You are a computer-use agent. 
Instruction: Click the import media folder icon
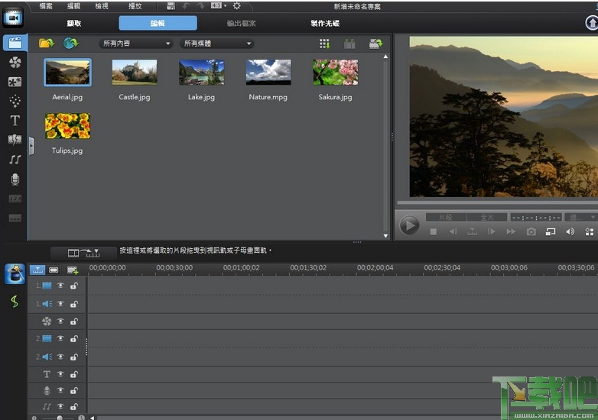pyautogui.click(x=46, y=44)
